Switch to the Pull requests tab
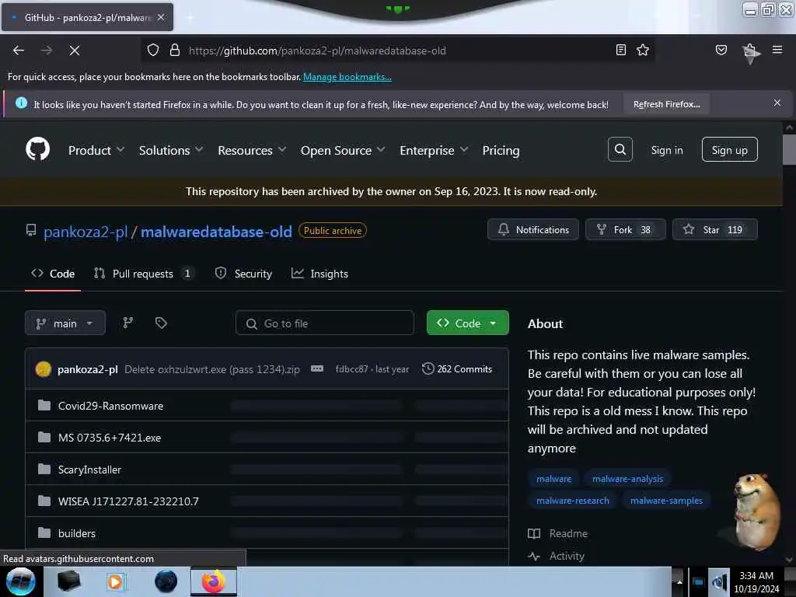This screenshot has height=597, width=796. click(143, 274)
